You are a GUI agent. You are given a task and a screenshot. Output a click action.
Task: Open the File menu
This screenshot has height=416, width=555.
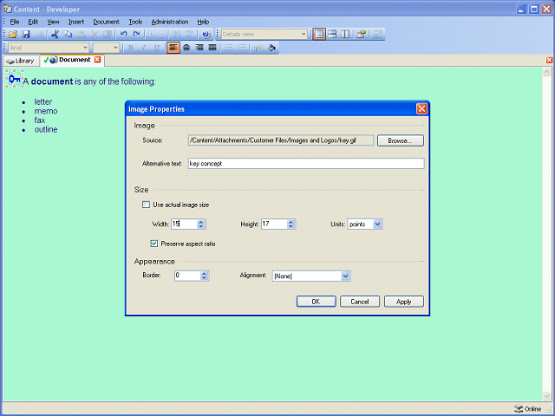point(15,22)
